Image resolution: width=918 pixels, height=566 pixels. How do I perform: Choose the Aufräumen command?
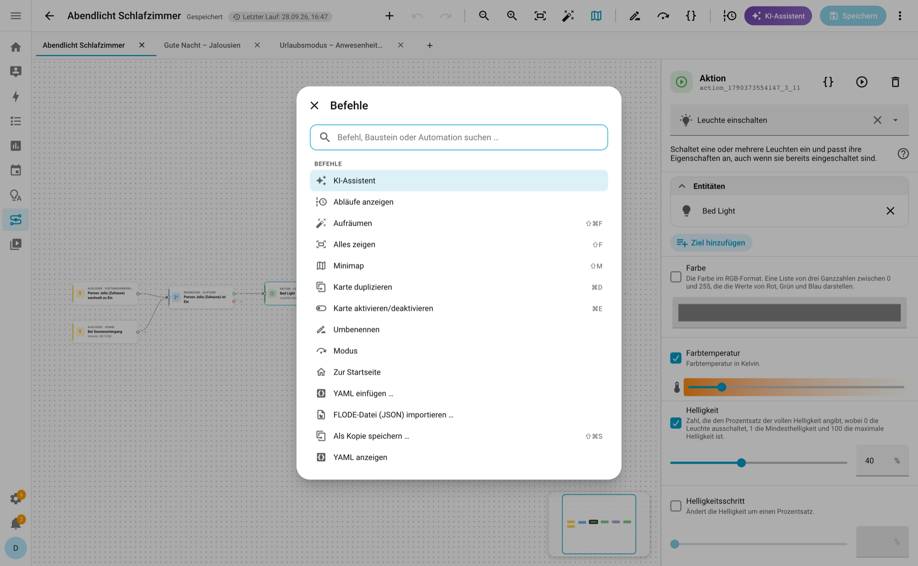pos(459,224)
